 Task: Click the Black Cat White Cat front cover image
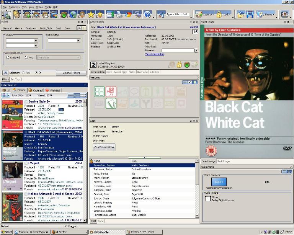247,91
